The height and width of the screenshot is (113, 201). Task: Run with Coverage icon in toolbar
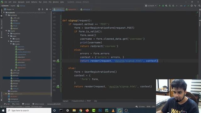[x=166, y=6]
